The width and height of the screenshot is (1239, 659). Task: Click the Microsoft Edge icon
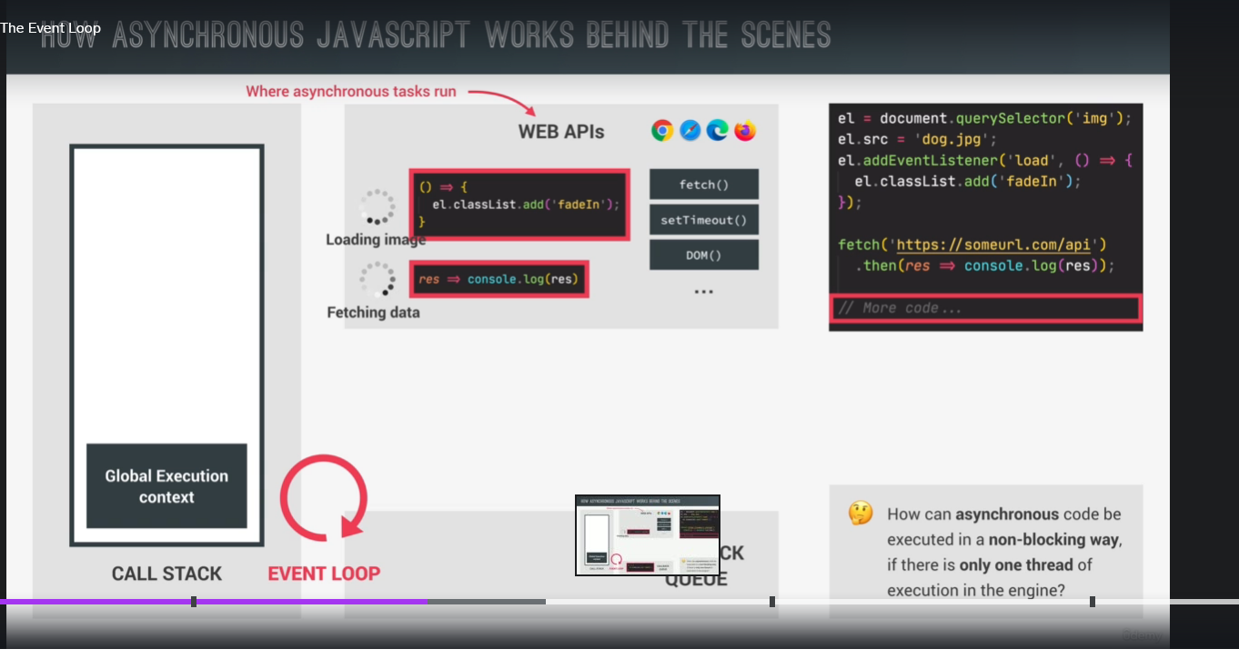pos(718,131)
